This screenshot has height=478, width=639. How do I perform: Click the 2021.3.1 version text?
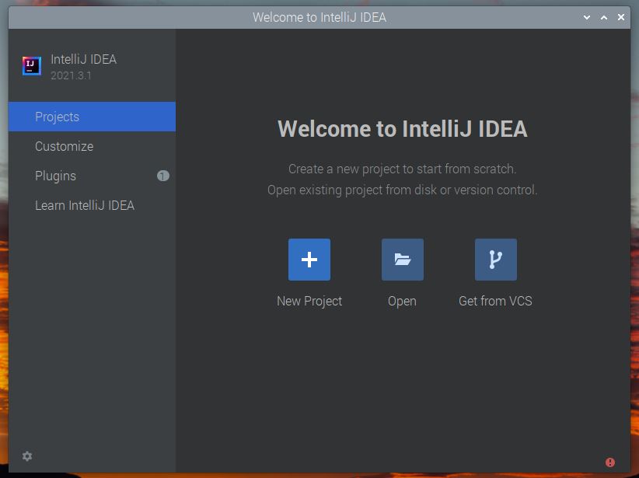coord(71,75)
